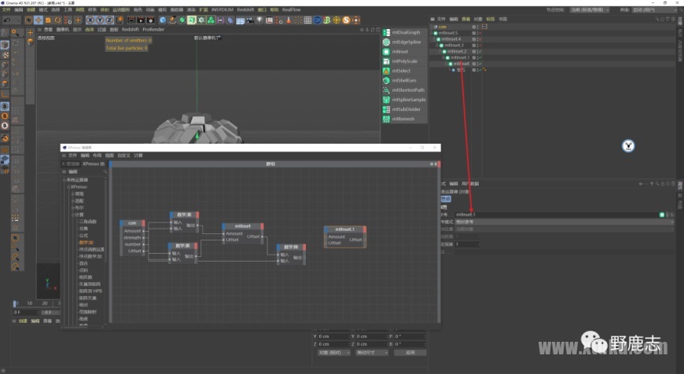Toggle enable mark for mtInset.3
Viewport: 684px width, 374px height.
[x=480, y=45]
